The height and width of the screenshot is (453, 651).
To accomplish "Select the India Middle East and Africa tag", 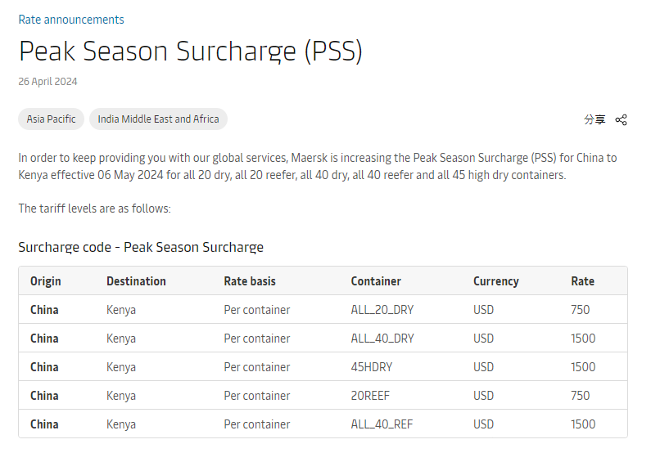I will [x=158, y=119].
